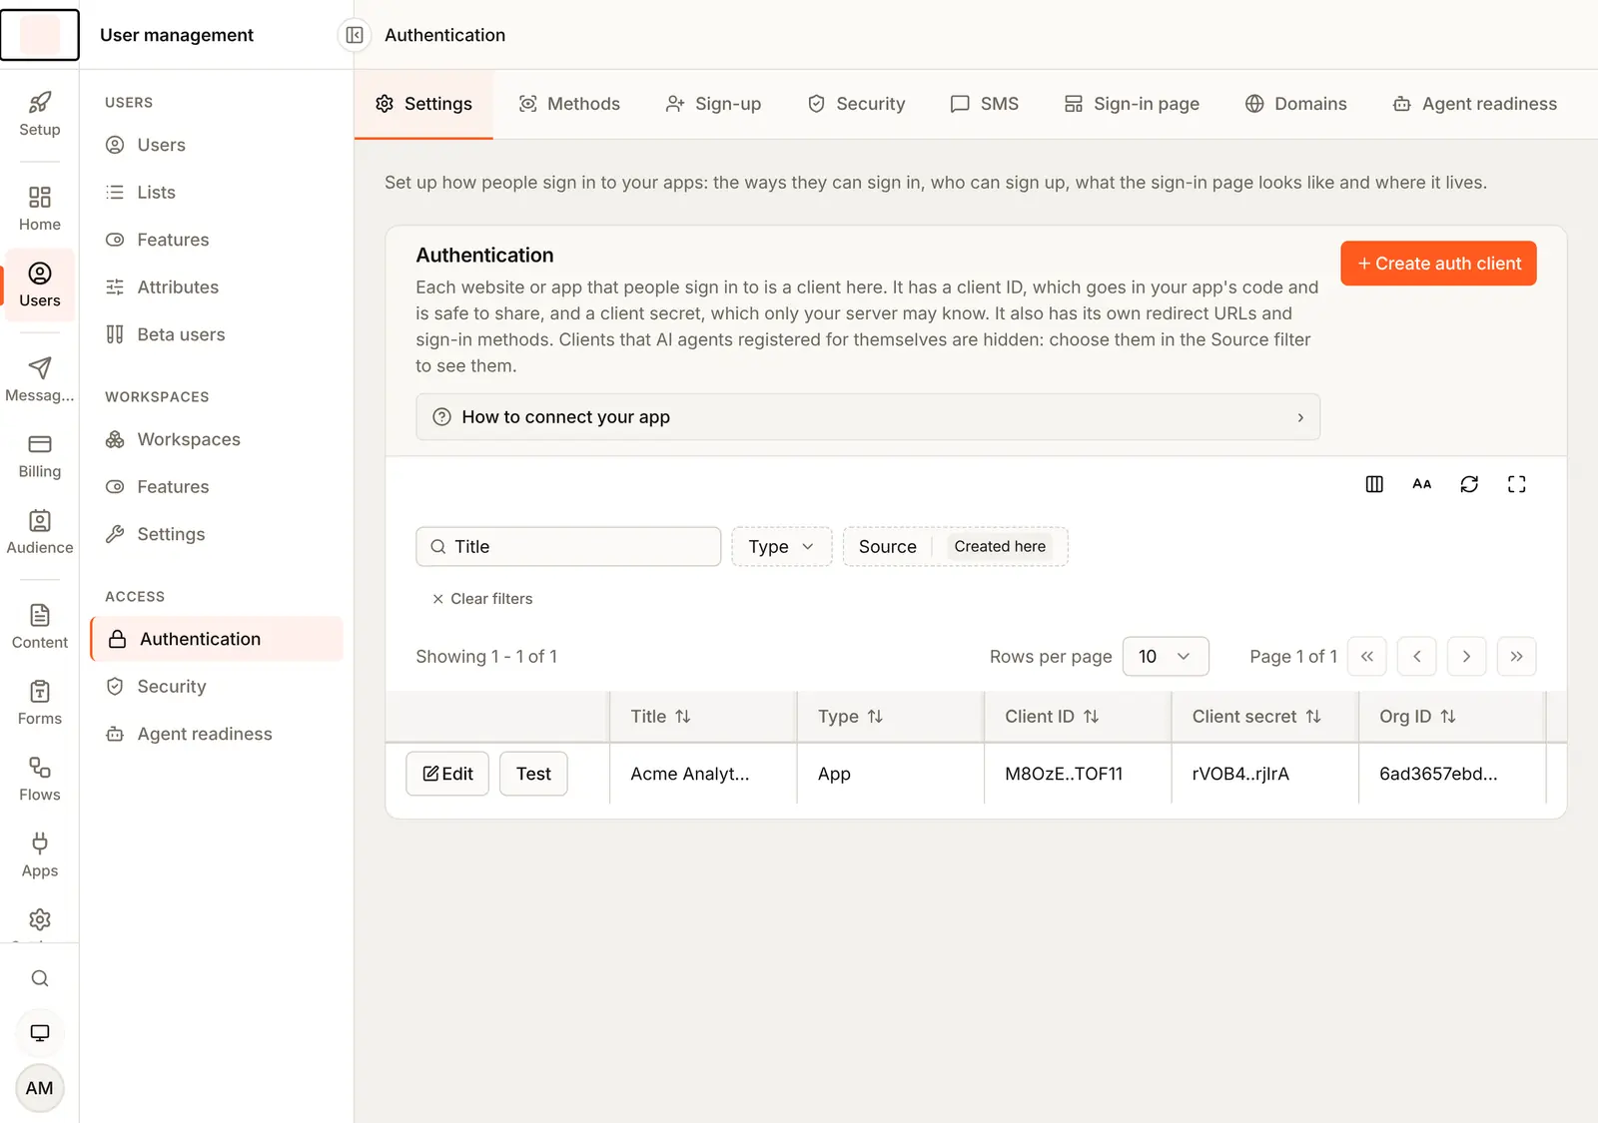The image size is (1598, 1123).
Task: Switch to the Methods tab
Action: pos(569,104)
